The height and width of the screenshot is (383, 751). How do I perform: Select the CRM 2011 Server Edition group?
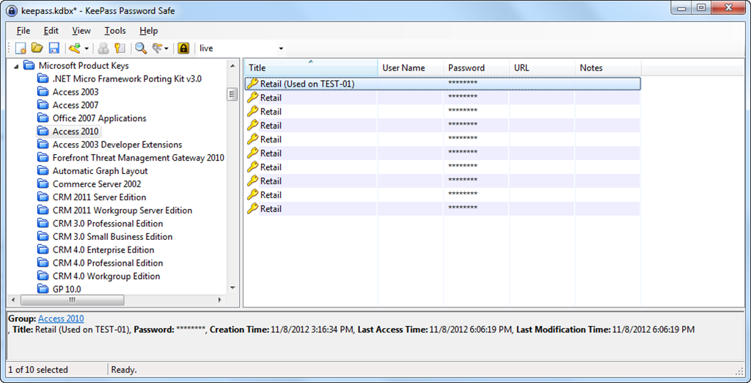click(x=100, y=197)
